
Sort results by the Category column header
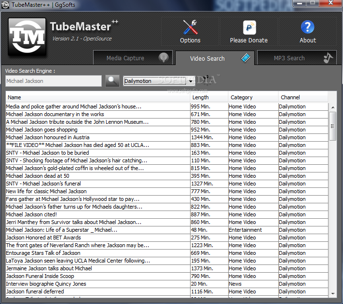click(253, 97)
